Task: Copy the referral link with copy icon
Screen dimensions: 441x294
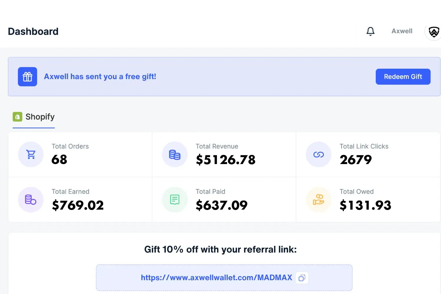Action: pyautogui.click(x=302, y=278)
